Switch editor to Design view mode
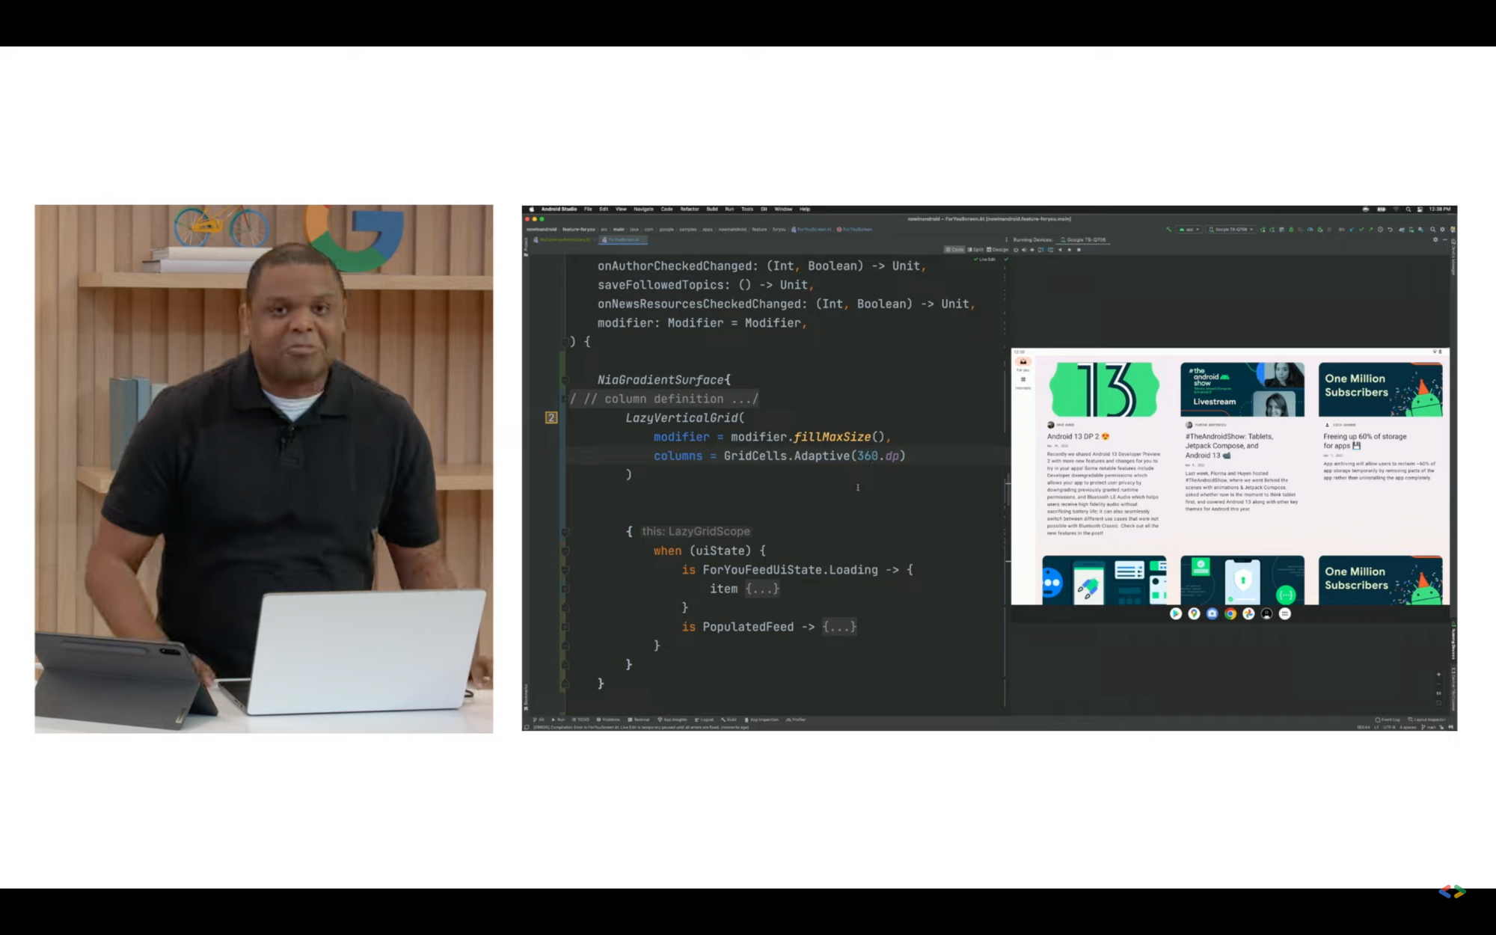Viewport: 1496px width, 935px height. pos(997,250)
